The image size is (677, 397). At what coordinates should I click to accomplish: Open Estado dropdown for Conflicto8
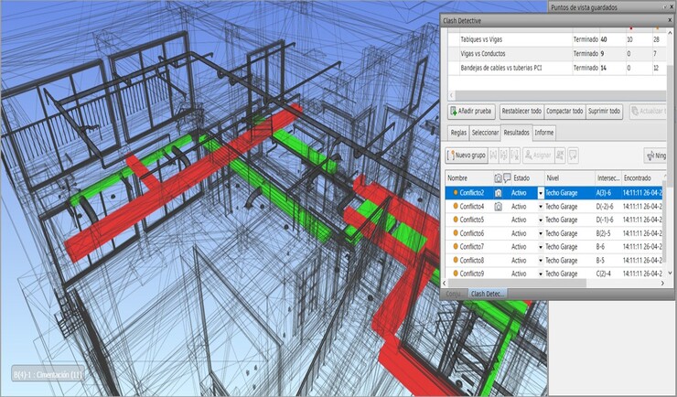point(541,261)
